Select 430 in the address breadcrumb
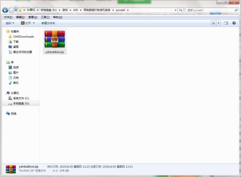241x177 pixels. click(75, 10)
